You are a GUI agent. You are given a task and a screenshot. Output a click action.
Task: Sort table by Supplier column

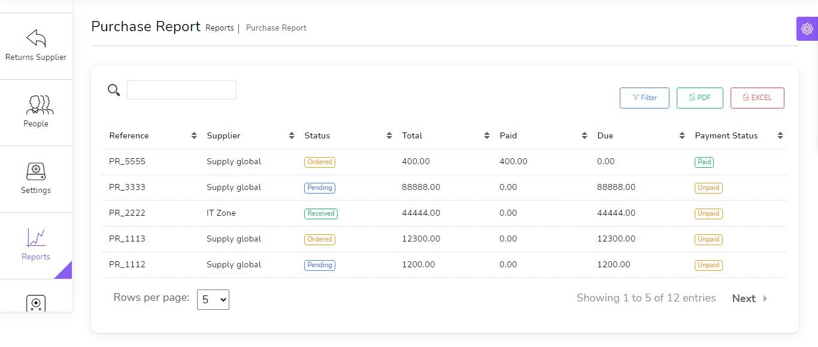[x=292, y=136]
